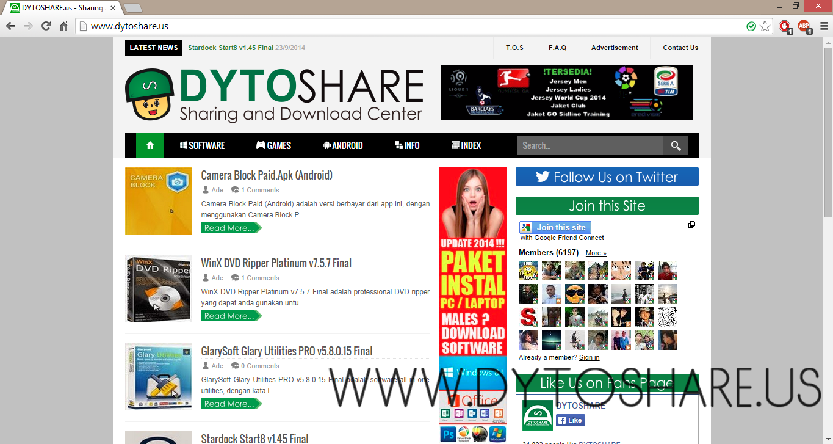Click author Ade under WinX DVD Ripper

tap(218, 278)
